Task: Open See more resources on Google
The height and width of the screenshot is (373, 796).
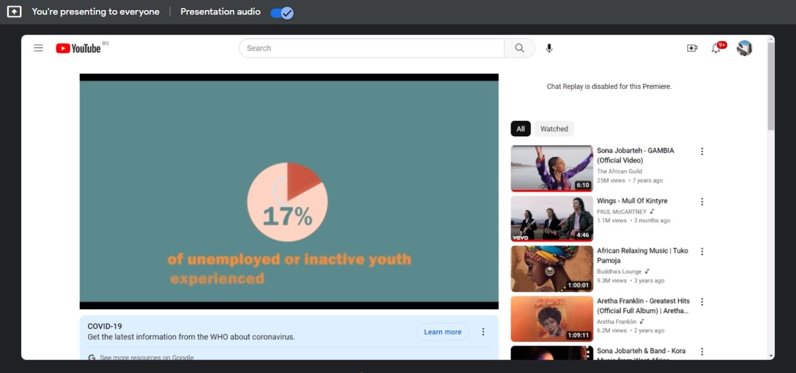Action: 147,358
